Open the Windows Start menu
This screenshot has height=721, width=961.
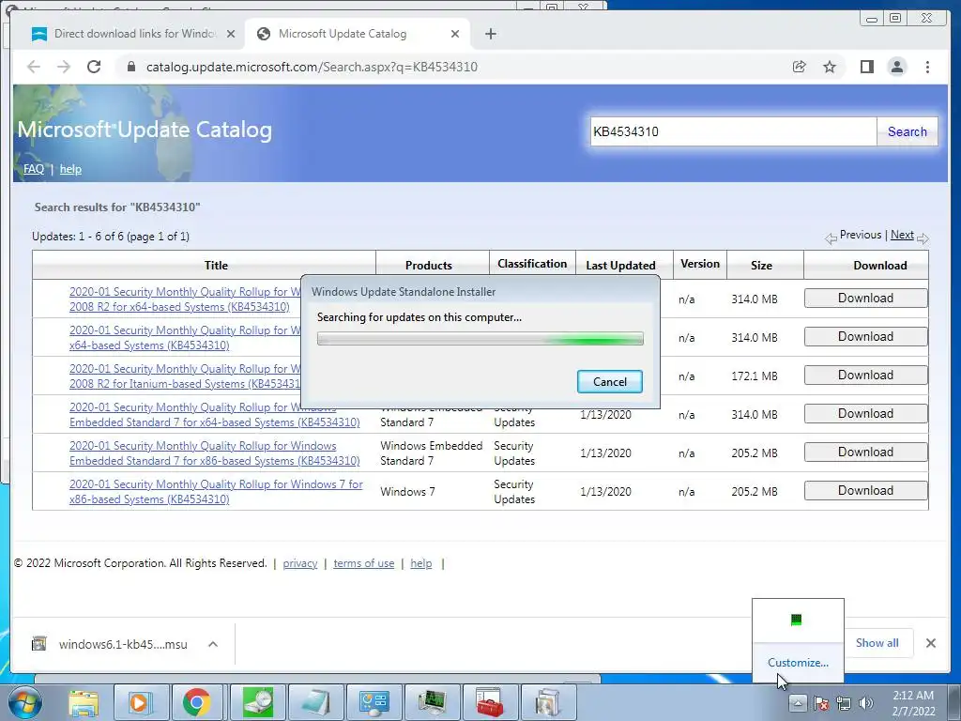pyautogui.click(x=24, y=702)
